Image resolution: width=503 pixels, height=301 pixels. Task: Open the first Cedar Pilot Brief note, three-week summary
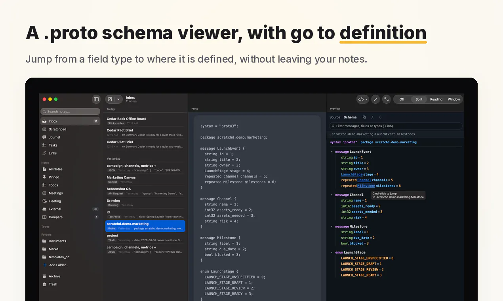(145, 133)
